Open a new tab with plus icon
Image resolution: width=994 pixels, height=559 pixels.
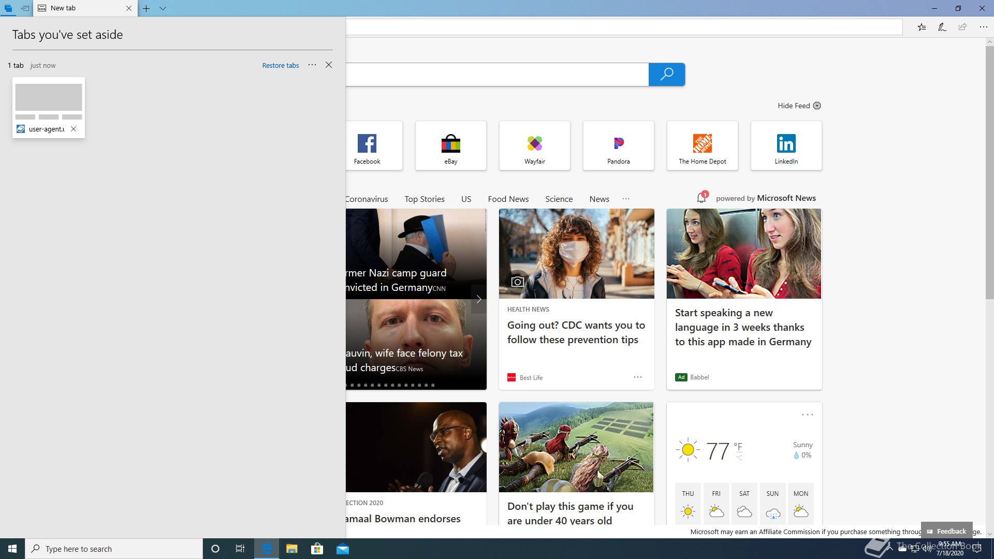pos(147,8)
